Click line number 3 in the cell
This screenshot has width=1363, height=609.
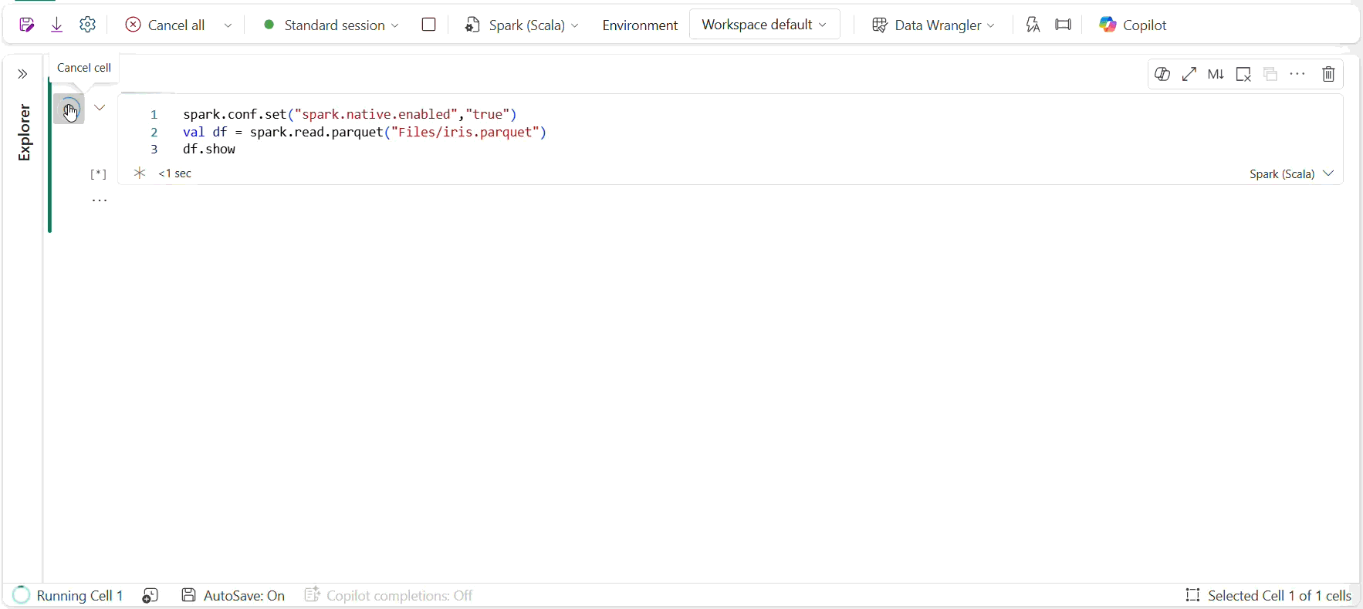click(x=154, y=149)
